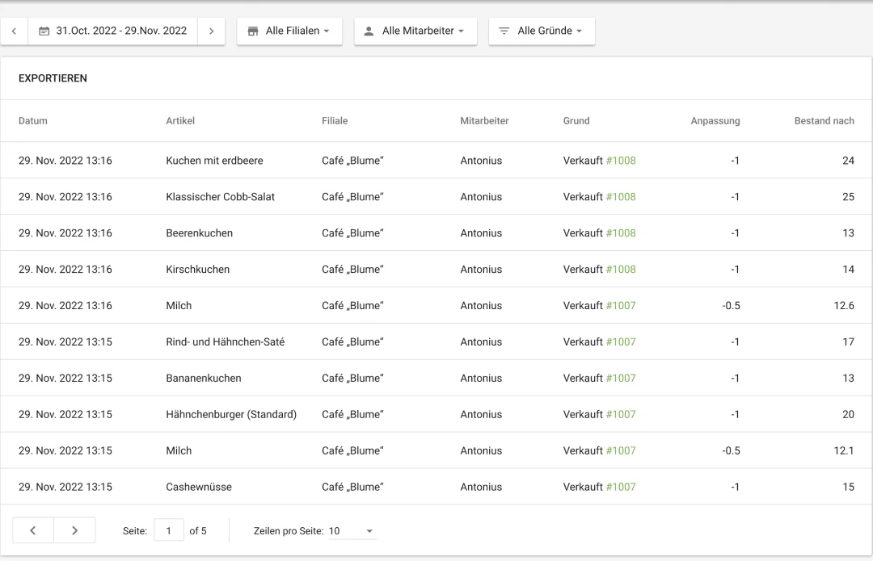Click the person icon for Alle Mitarbeiter
This screenshot has width=873, height=561.
tap(369, 31)
